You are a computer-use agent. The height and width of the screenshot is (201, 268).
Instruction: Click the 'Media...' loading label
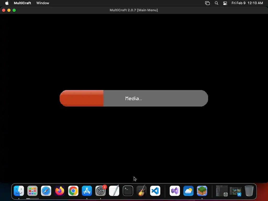click(x=134, y=98)
